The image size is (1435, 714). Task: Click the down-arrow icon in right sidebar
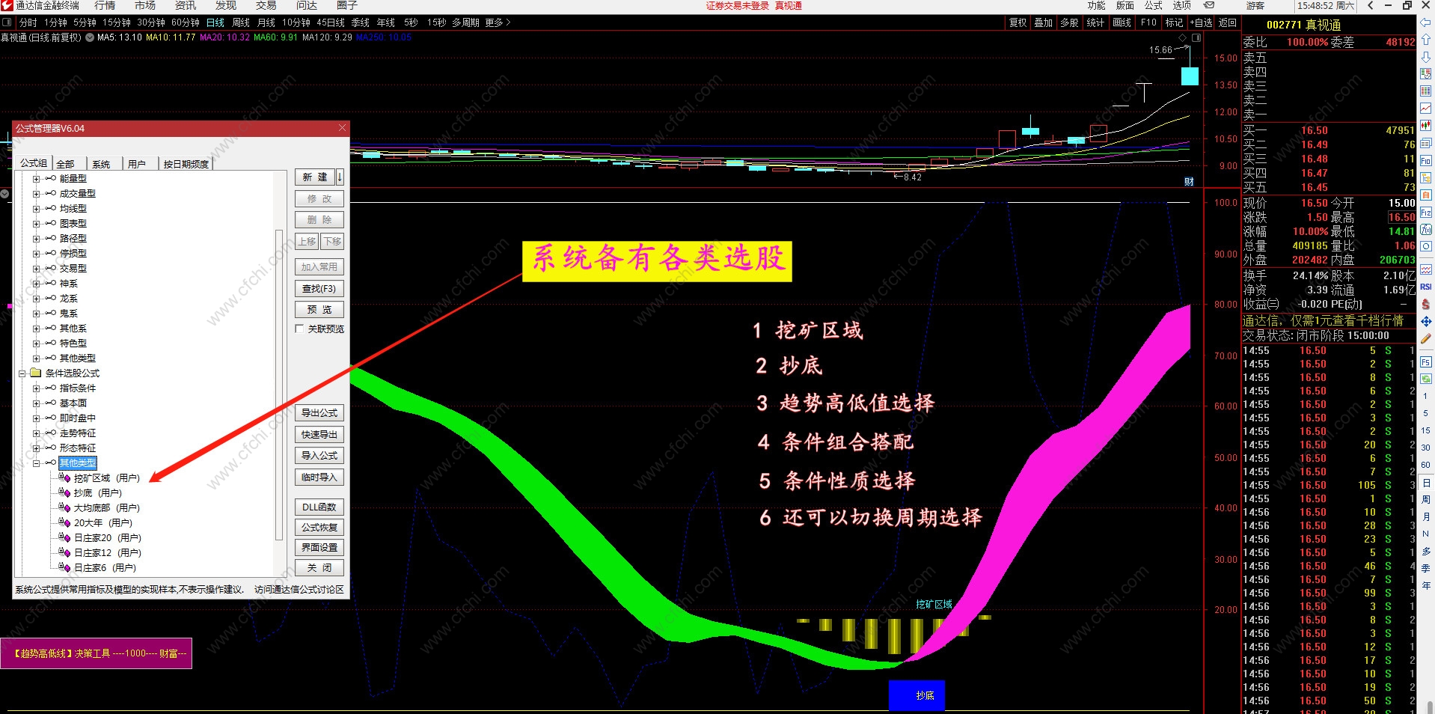click(1426, 56)
